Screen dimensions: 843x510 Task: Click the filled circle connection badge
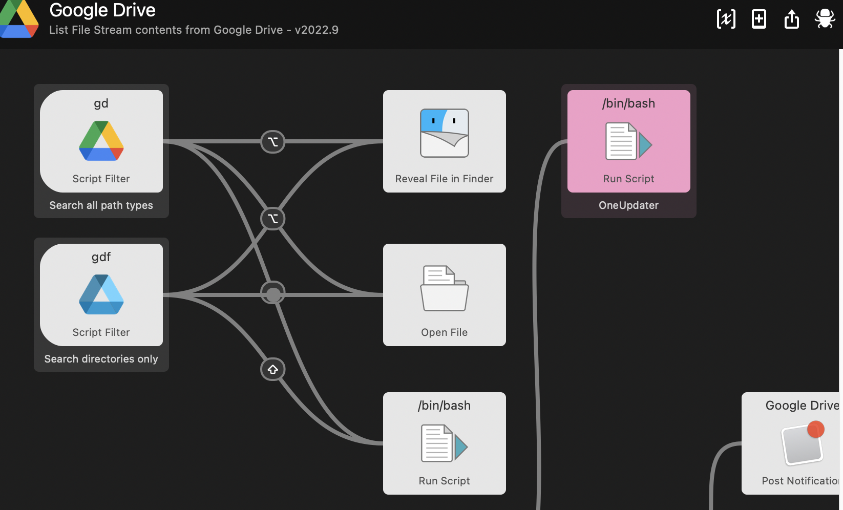[x=273, y=293]
